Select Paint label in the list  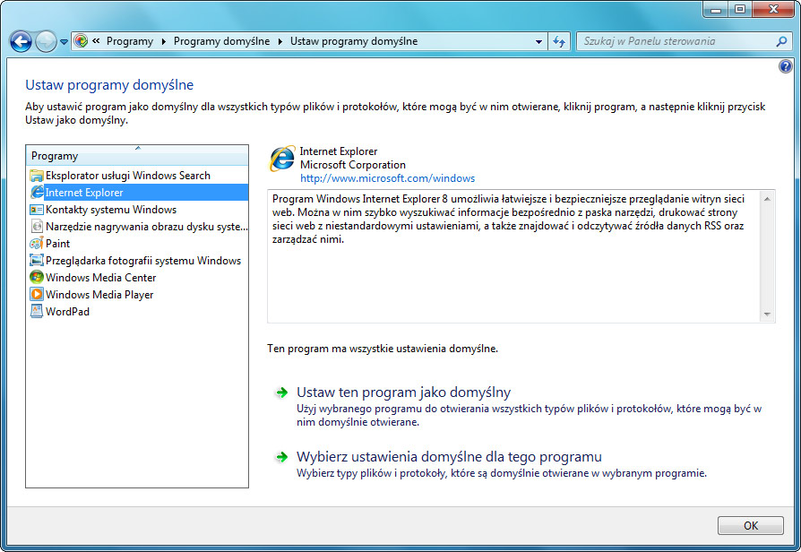click(57, 244)
